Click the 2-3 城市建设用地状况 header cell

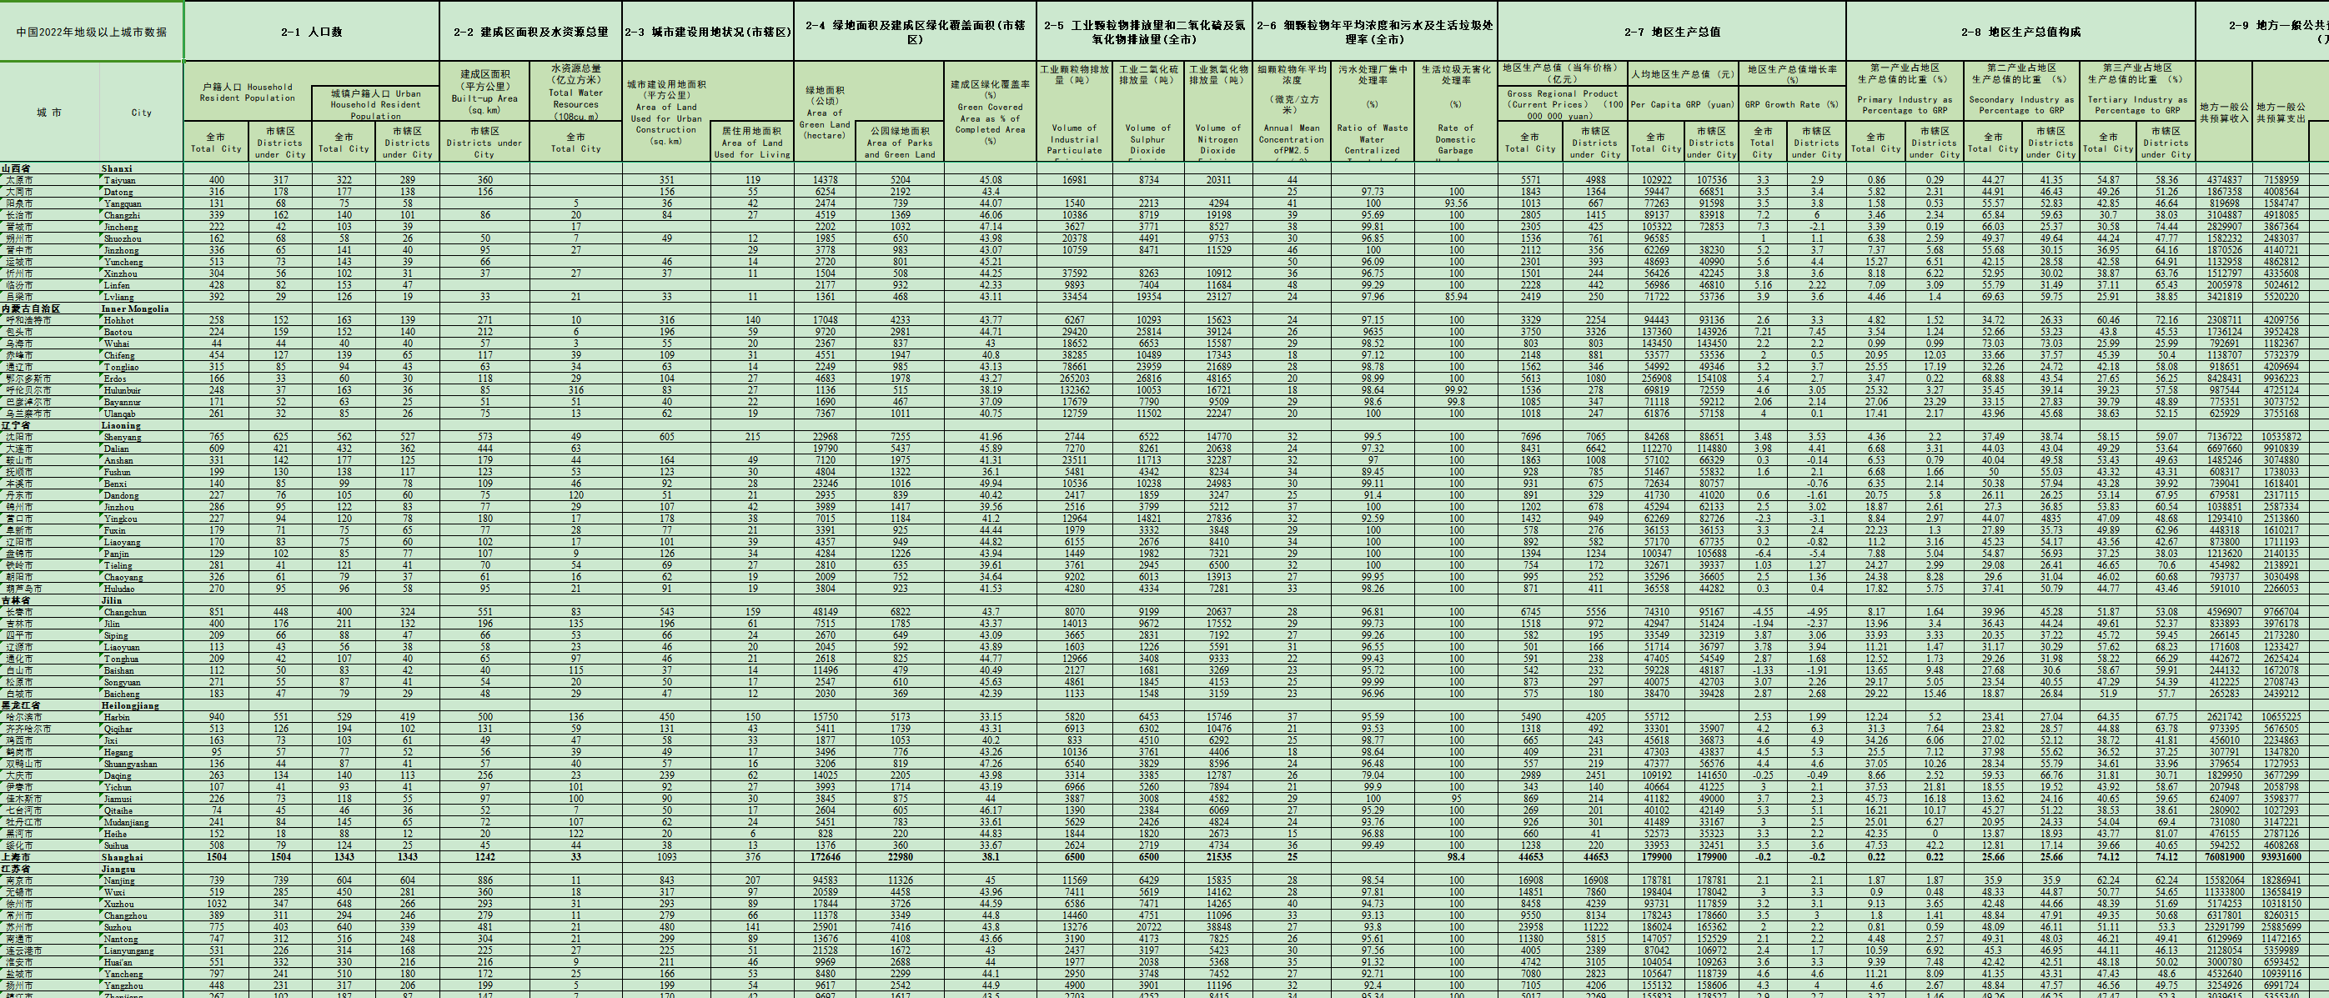(708, 32)
